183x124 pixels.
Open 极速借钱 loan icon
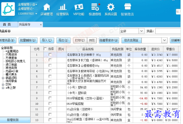95,7
